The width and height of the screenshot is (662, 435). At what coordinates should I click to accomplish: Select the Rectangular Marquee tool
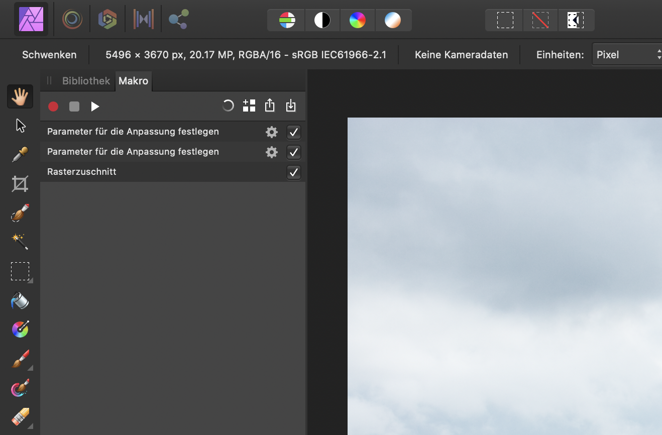[20, 271]
